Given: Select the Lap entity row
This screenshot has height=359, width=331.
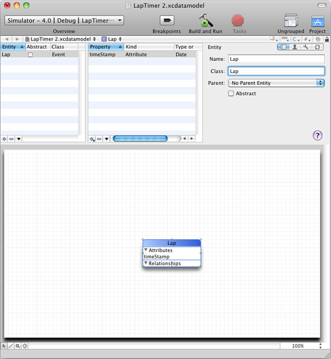Looking at the screenshot, I should pos(40,55).
